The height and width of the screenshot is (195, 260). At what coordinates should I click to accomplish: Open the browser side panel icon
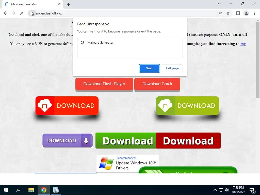[x=238, y=13]
